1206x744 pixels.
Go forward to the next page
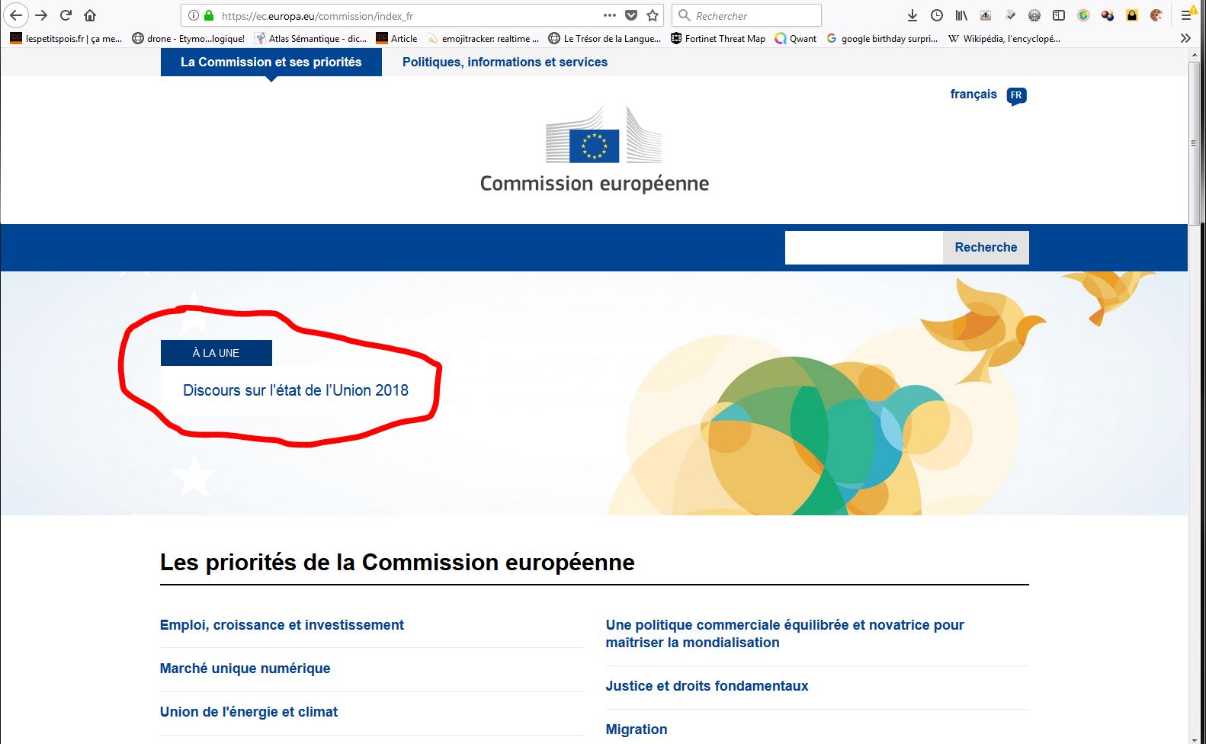pyautogui.click(x=42, y=15)
